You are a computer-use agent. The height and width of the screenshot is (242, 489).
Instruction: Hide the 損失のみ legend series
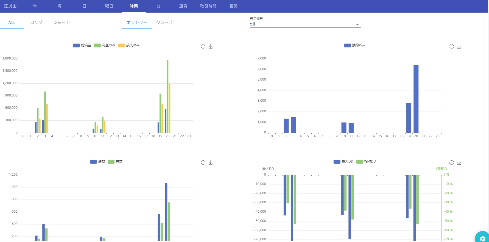tap(129, 45)
